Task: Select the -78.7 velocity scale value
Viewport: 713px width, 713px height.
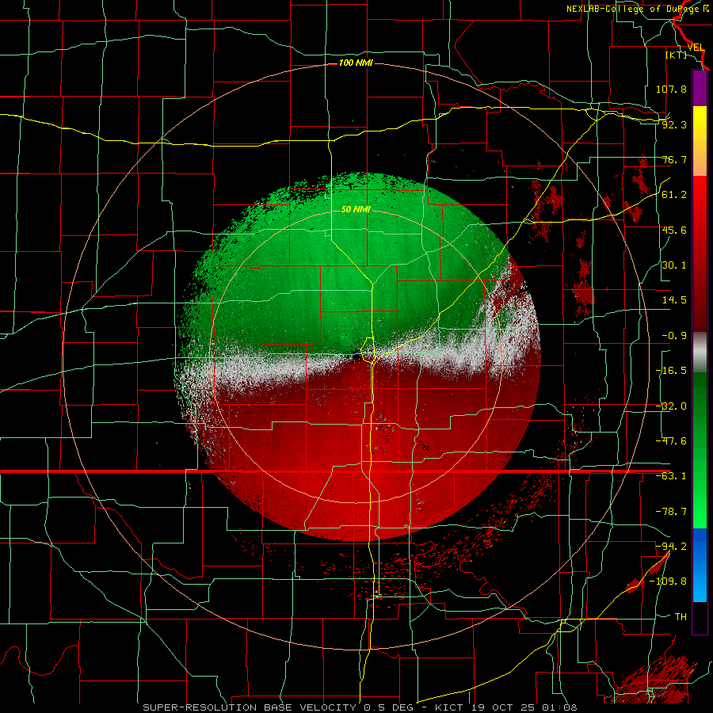Action: [671, 512]
